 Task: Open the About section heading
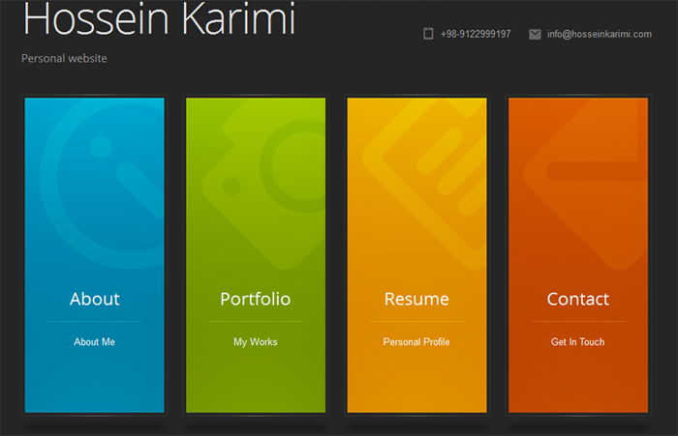point(95,299)
